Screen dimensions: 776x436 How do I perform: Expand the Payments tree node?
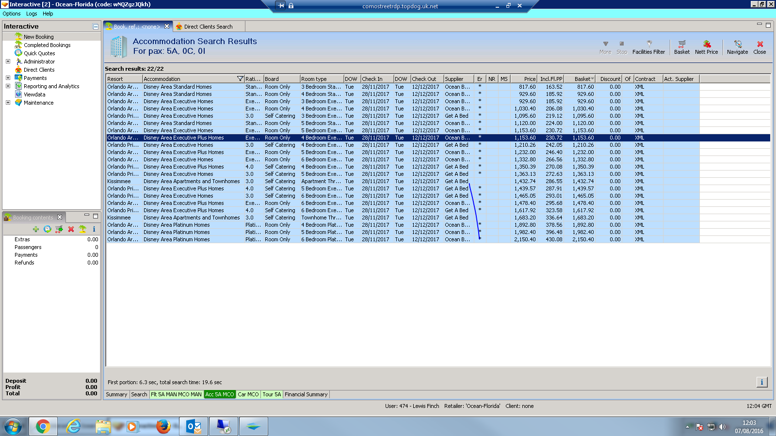tap(8, 78)
